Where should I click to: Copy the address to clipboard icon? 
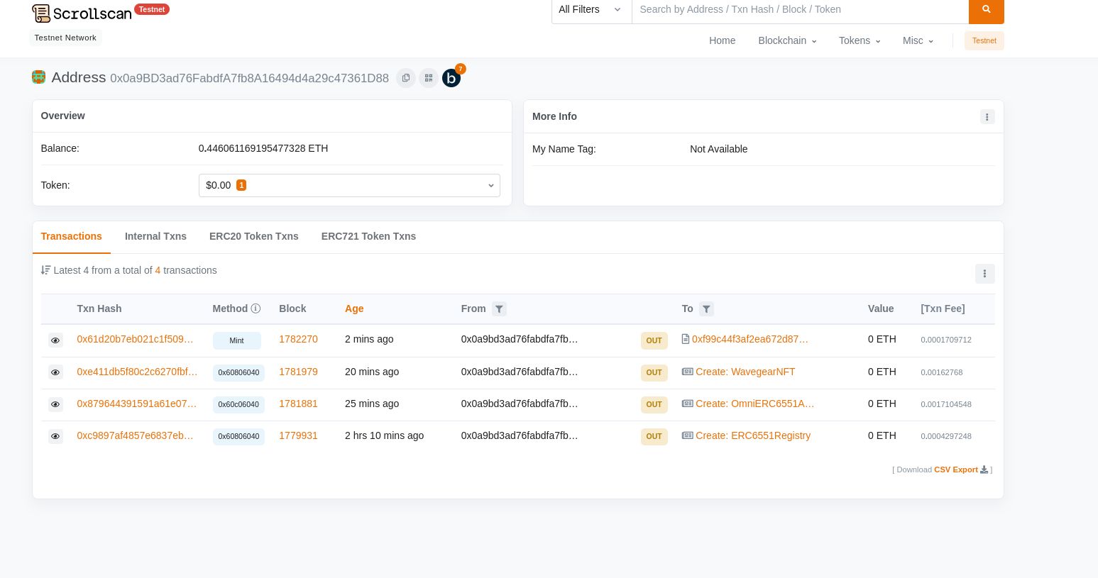click(406, 78)
